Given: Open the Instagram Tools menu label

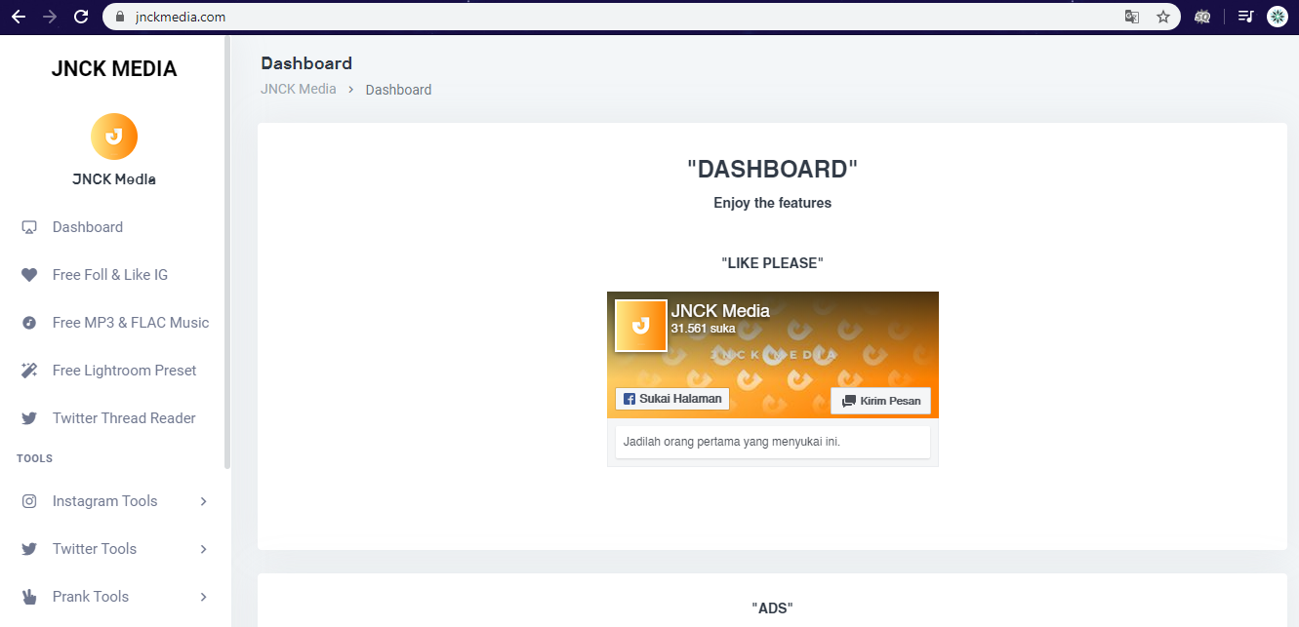Looking at the screenshot, I should (104, 501).
